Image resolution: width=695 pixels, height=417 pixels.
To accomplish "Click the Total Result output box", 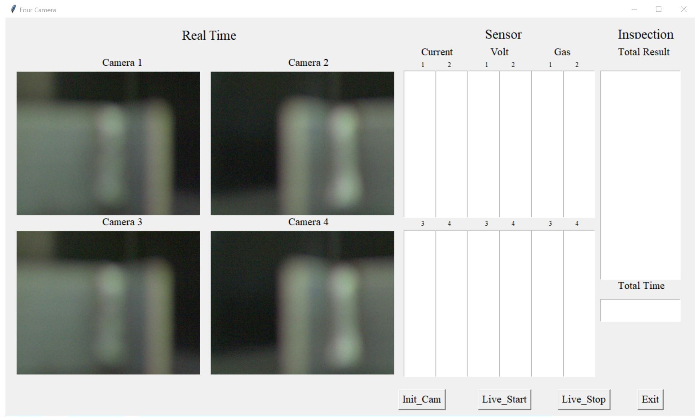I will point(640,175).
